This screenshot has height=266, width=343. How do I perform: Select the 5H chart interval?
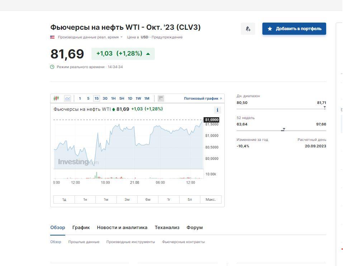[122, 99]
